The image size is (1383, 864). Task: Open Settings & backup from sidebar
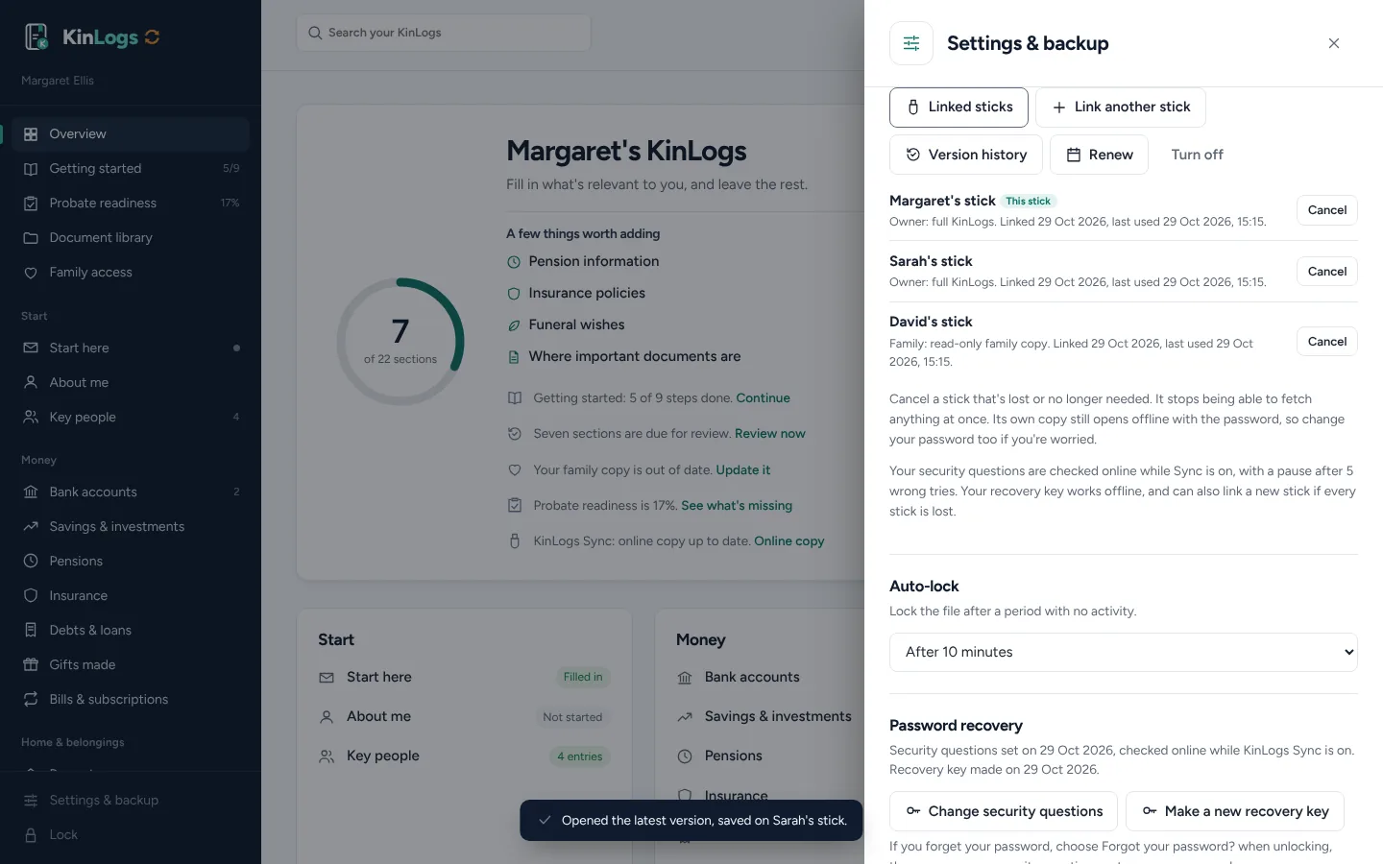(131, 801)
